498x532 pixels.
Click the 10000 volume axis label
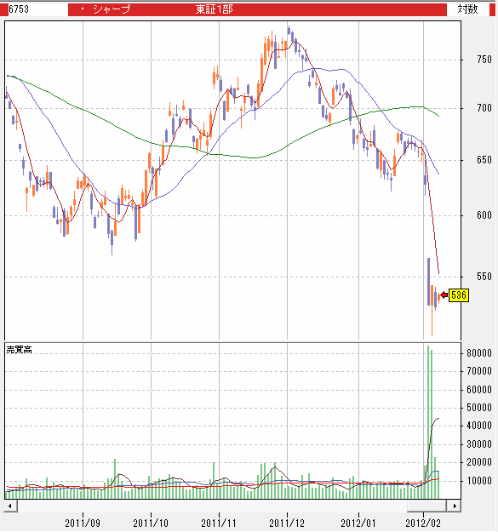click(x=479, y=481)
